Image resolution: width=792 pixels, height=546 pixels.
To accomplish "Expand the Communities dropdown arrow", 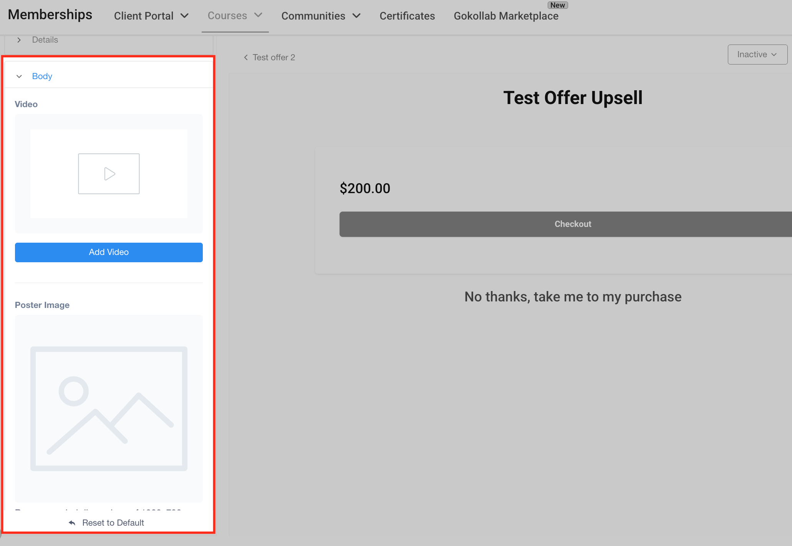I will coord(357,16).
